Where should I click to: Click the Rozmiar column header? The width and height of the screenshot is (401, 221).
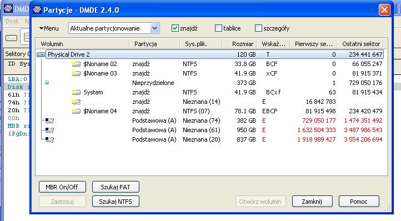coord(239,44)
